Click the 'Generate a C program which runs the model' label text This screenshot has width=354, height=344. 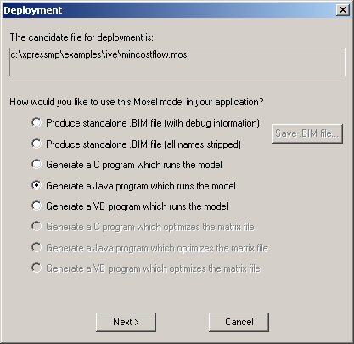coord(134,165)
